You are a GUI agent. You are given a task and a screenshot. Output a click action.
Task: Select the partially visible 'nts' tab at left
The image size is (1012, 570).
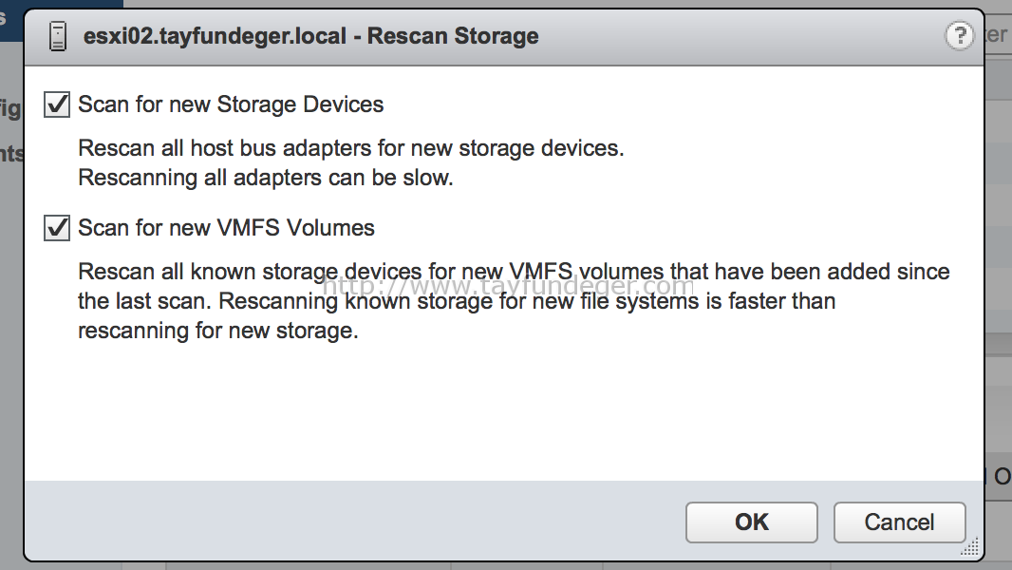click(x=11, y=154)
